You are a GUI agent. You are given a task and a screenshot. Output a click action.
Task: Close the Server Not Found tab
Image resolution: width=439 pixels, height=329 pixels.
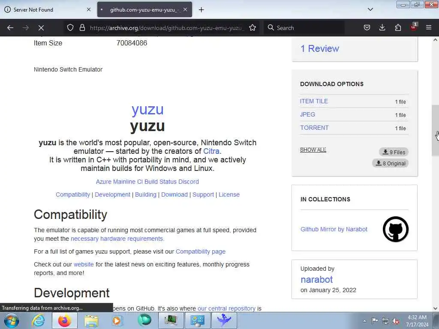point(89,9)
